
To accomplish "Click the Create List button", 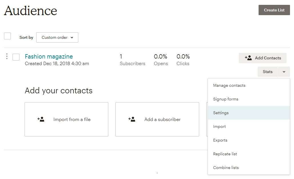I will tap(274, 10).
